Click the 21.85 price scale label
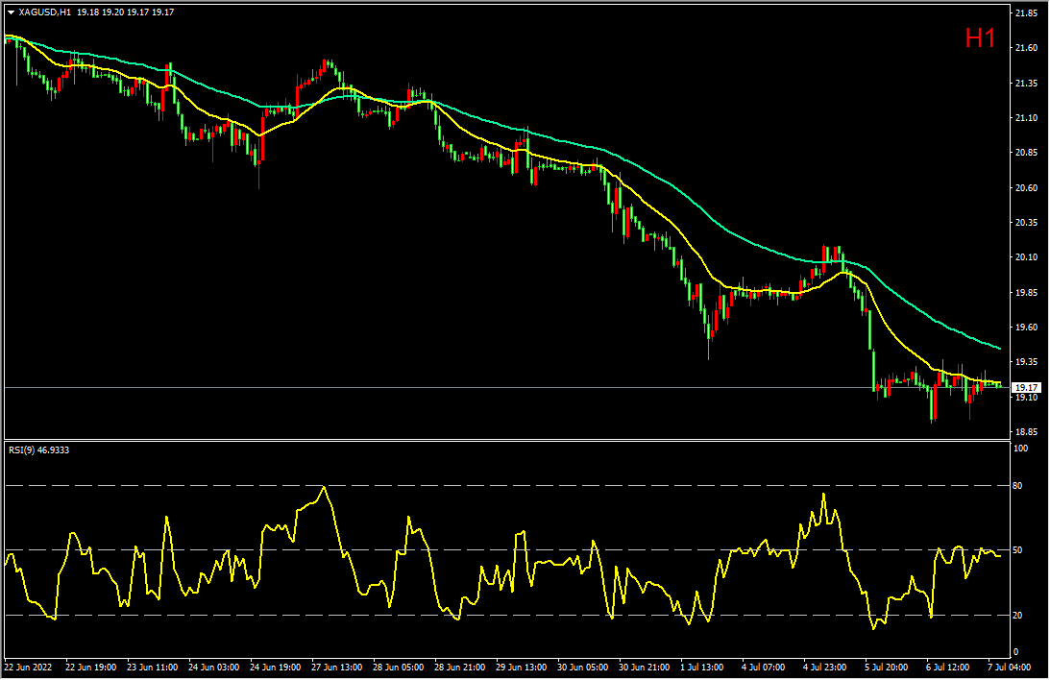The width and height of the screenshot is (1050, 680). 1026,12
